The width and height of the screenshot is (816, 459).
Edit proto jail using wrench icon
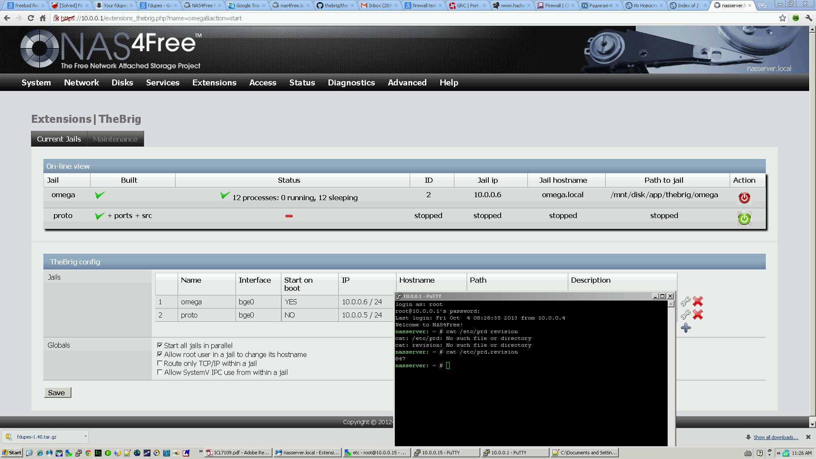[x=685, y=315]
